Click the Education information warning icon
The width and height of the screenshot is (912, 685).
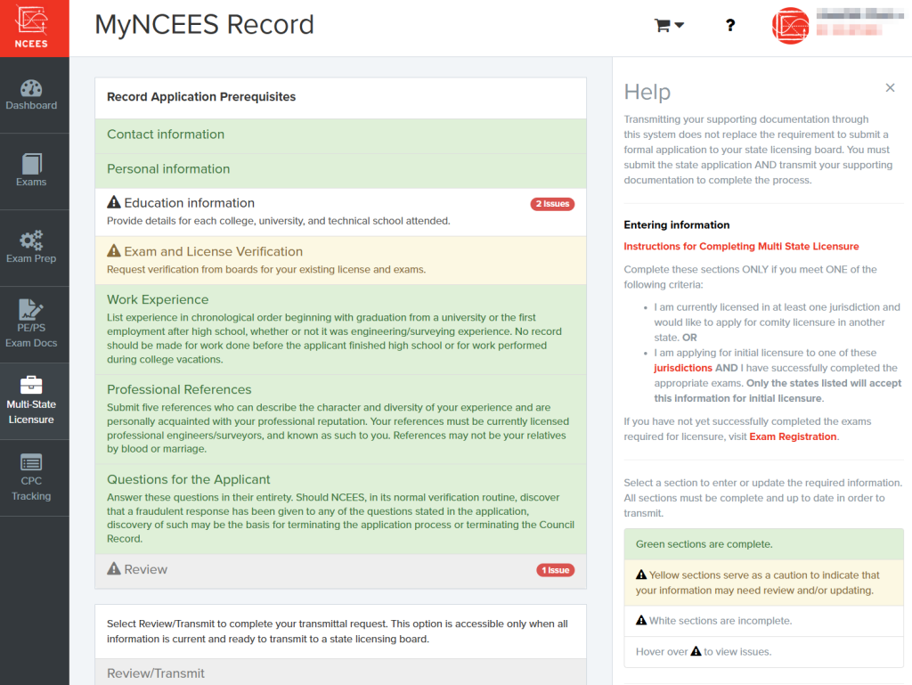[x=114, y=202]
